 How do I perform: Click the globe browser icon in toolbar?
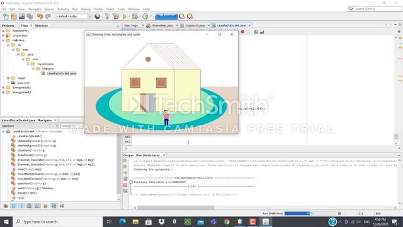point(98,16)
